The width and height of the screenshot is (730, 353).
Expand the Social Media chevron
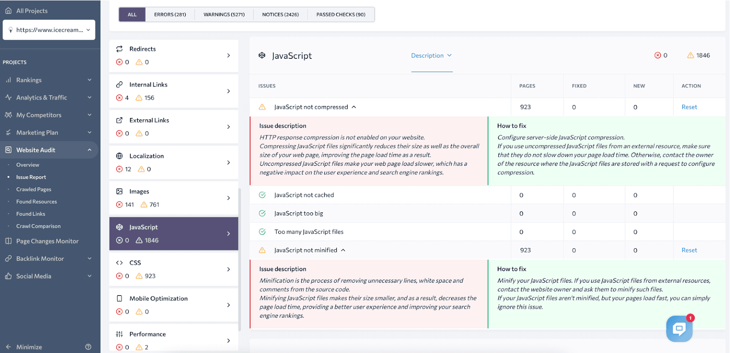89,276
